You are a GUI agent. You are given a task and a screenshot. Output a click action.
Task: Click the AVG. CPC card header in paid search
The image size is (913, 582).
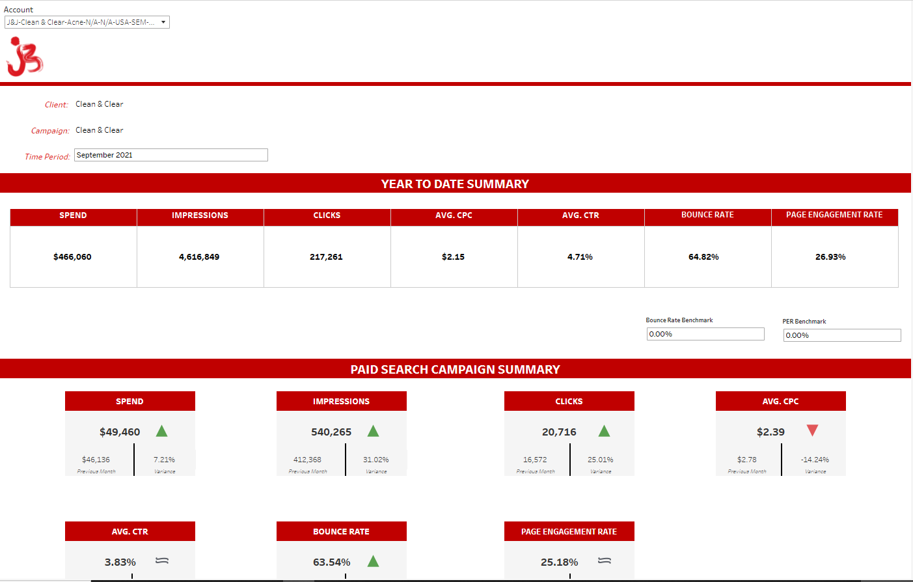pos(781,401)
